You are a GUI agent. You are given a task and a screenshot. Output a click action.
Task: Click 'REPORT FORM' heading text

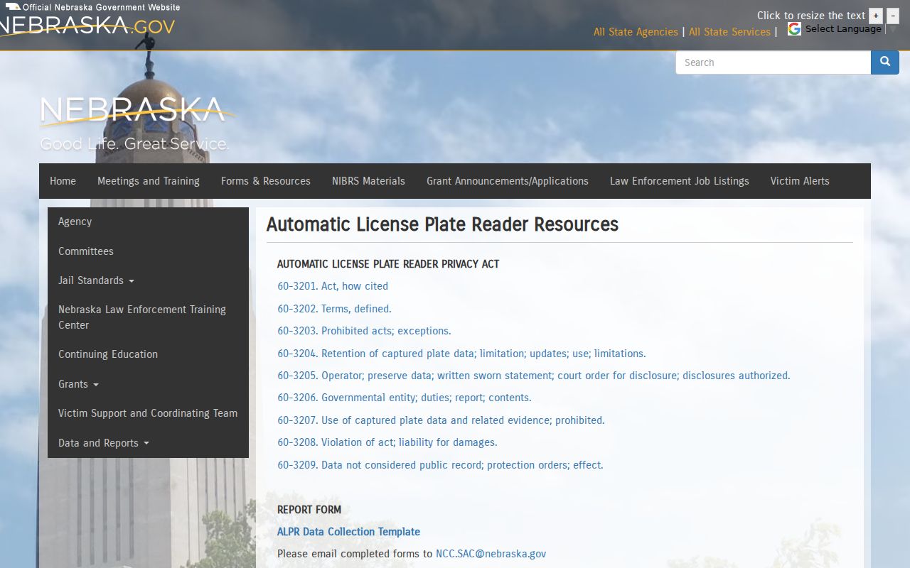click(x=309, y=510)
